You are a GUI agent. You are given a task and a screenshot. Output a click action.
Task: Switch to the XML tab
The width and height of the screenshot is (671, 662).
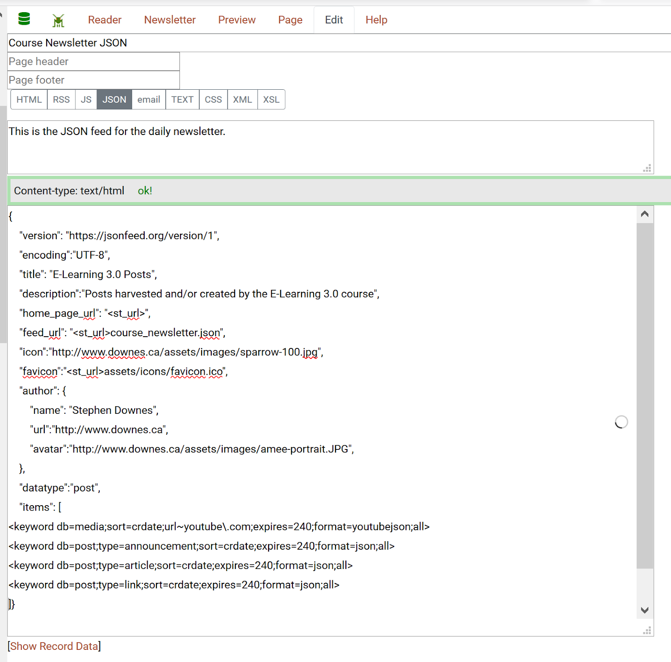pyautogui.click(x=242, y=99)
